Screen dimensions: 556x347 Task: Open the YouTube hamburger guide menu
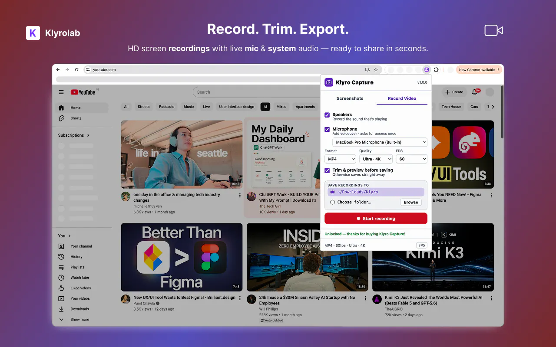click(x=61, y=92)
